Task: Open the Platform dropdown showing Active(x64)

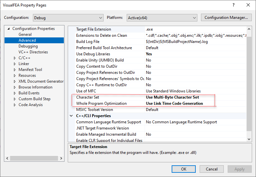Action: [x=162, y=18]
